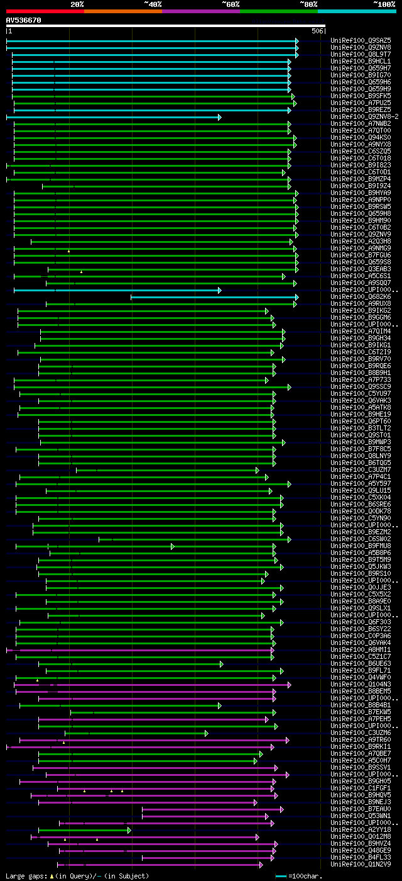The width and height of the screenshot is (402, 881).
Task: Select the UniRef100_C1FGF1 label
Action: (x=362, y=788)
